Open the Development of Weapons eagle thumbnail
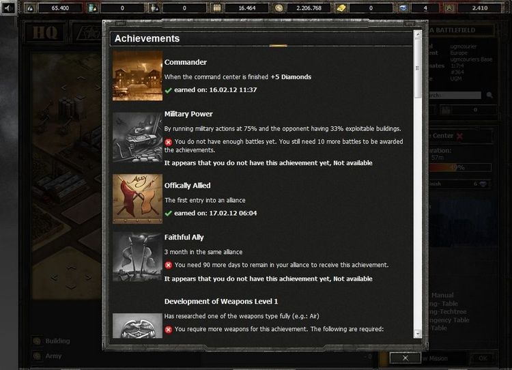The width and height of the screenshot is (512, 370). click(137, 326)
